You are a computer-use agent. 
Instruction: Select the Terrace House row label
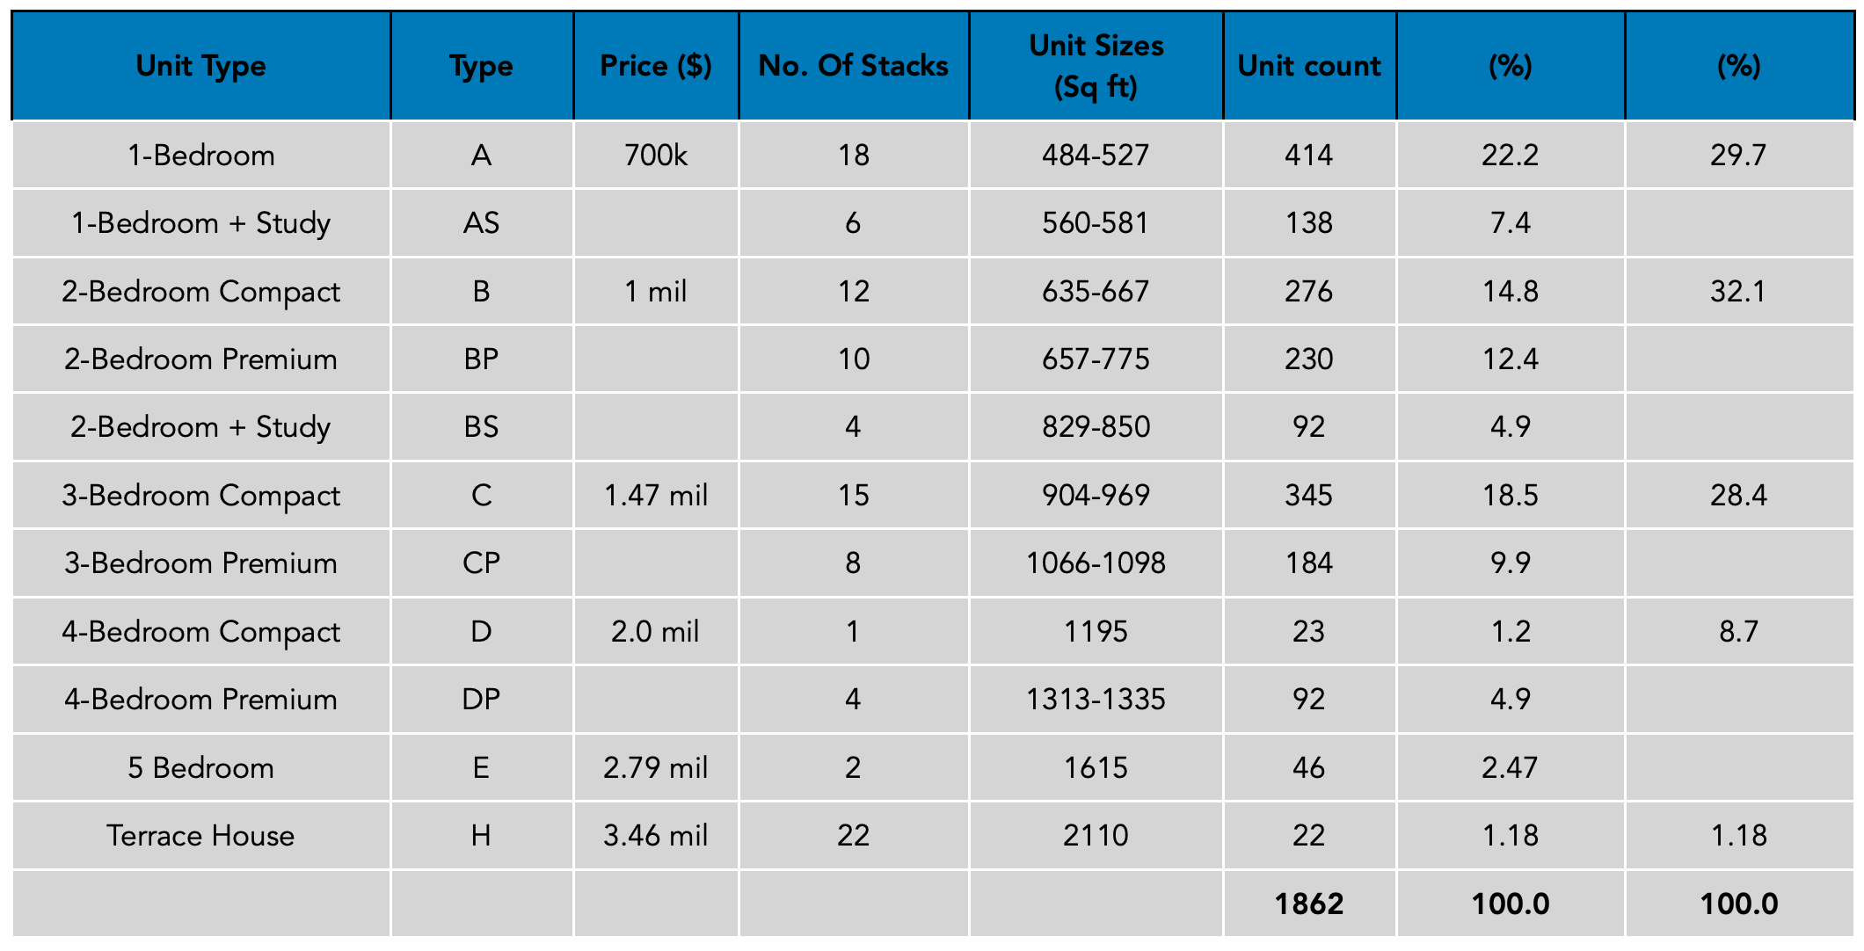coord(200,836)
